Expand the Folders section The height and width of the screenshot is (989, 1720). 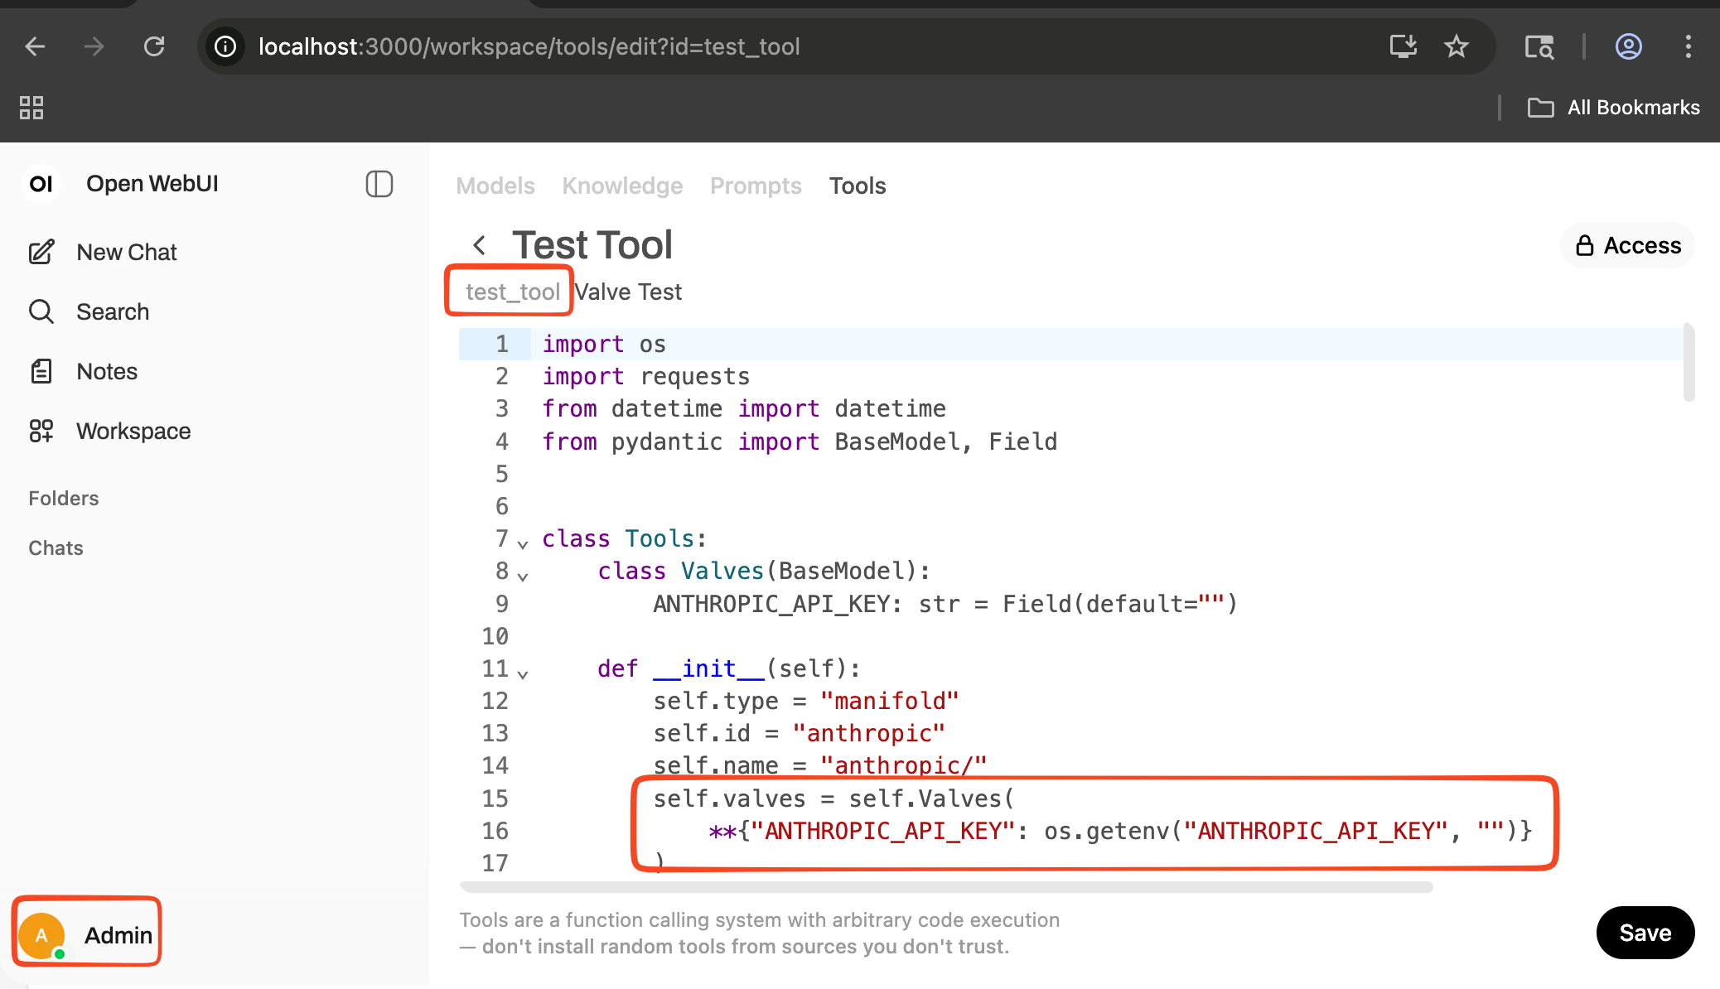64,498
